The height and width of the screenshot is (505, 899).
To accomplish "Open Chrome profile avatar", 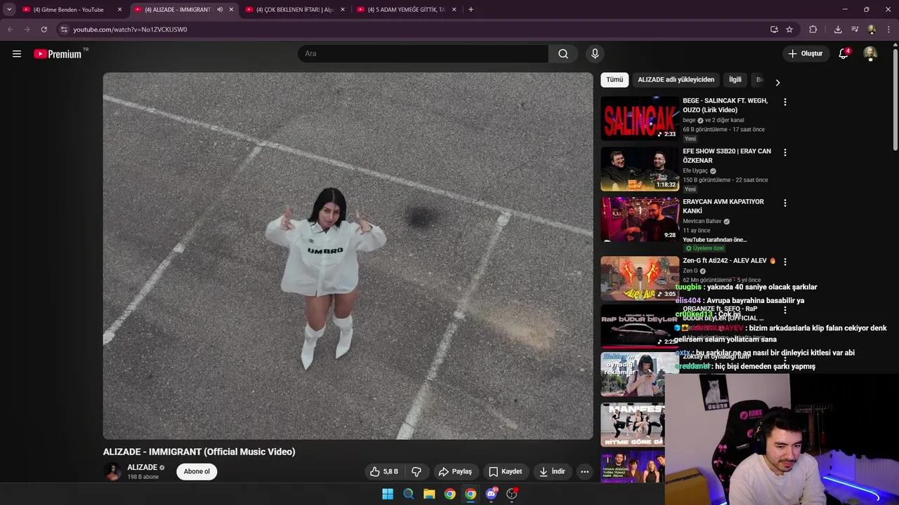I will (872, 29).
